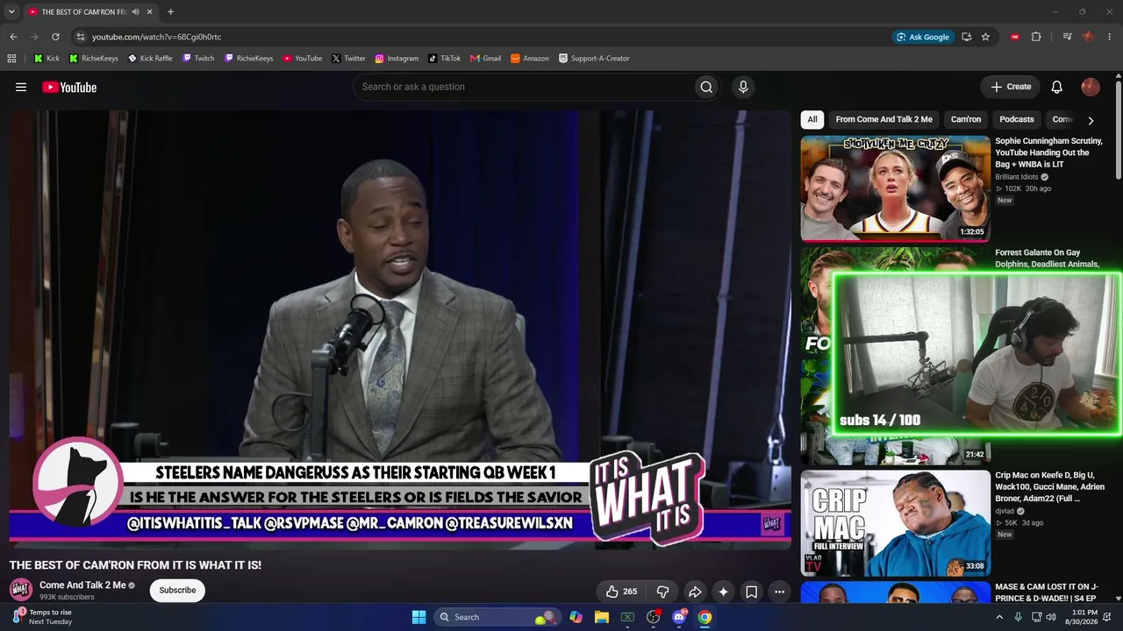Open the Kick Raffle bookmark
This screenshot has width=1123, height=631.
(150, 59)
